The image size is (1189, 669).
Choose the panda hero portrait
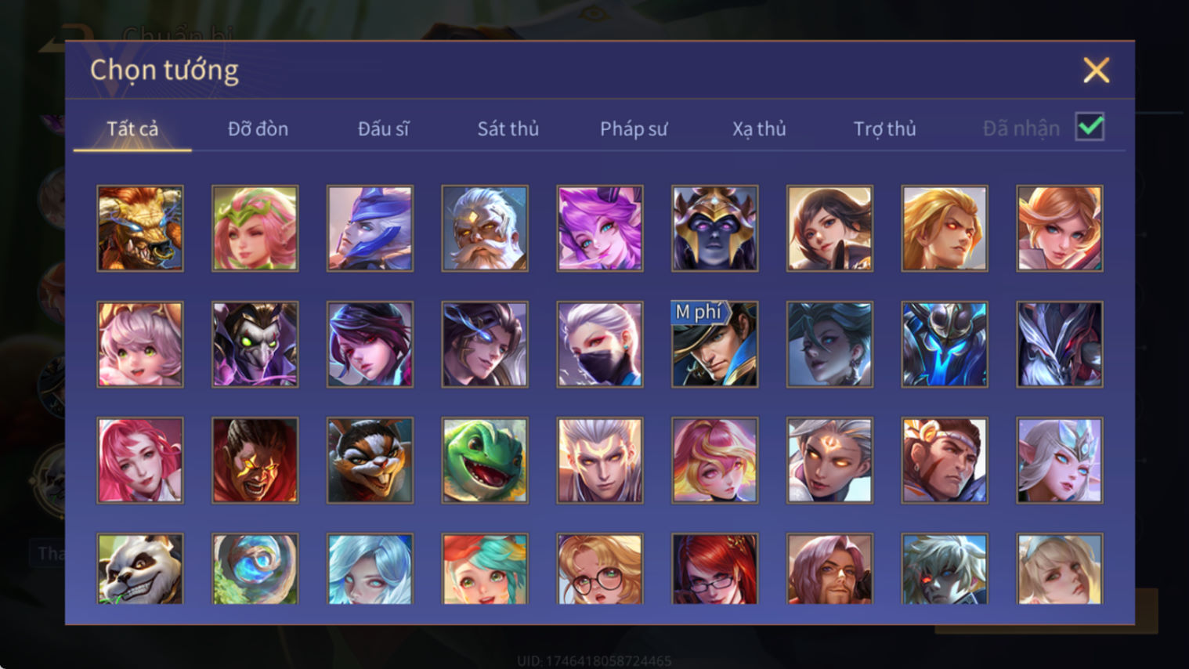tap(140, 569)
